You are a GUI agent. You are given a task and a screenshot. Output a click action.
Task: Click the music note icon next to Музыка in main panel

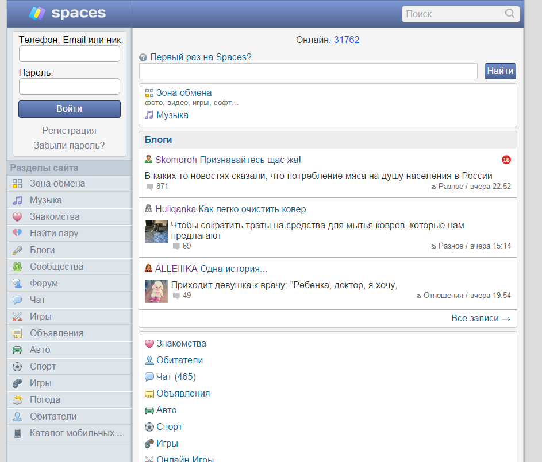149,115
